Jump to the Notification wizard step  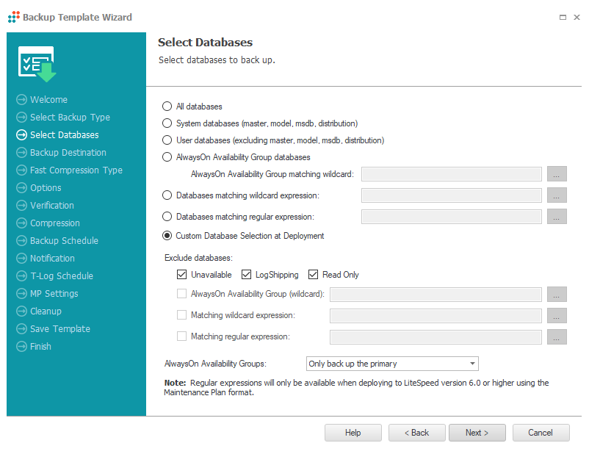[x=52, y=259]
